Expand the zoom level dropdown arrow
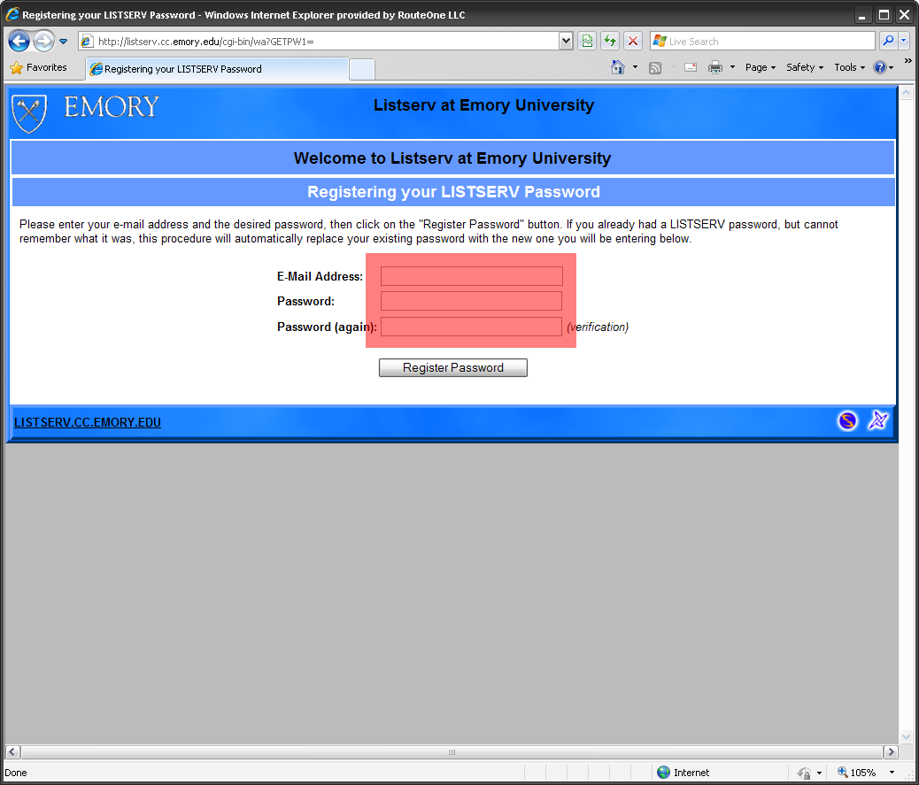Viewport: 919px width, 785px height. coord(892,772)
